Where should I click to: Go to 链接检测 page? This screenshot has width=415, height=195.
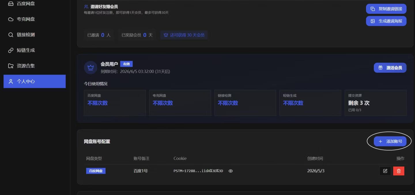[x=35, y=35]
